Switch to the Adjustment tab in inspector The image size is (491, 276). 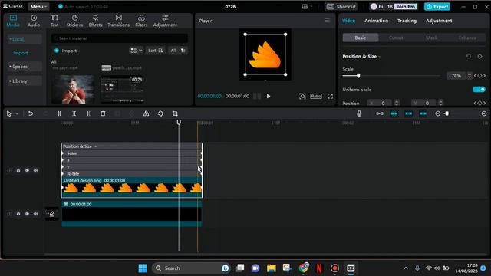(x=439, y=21)
